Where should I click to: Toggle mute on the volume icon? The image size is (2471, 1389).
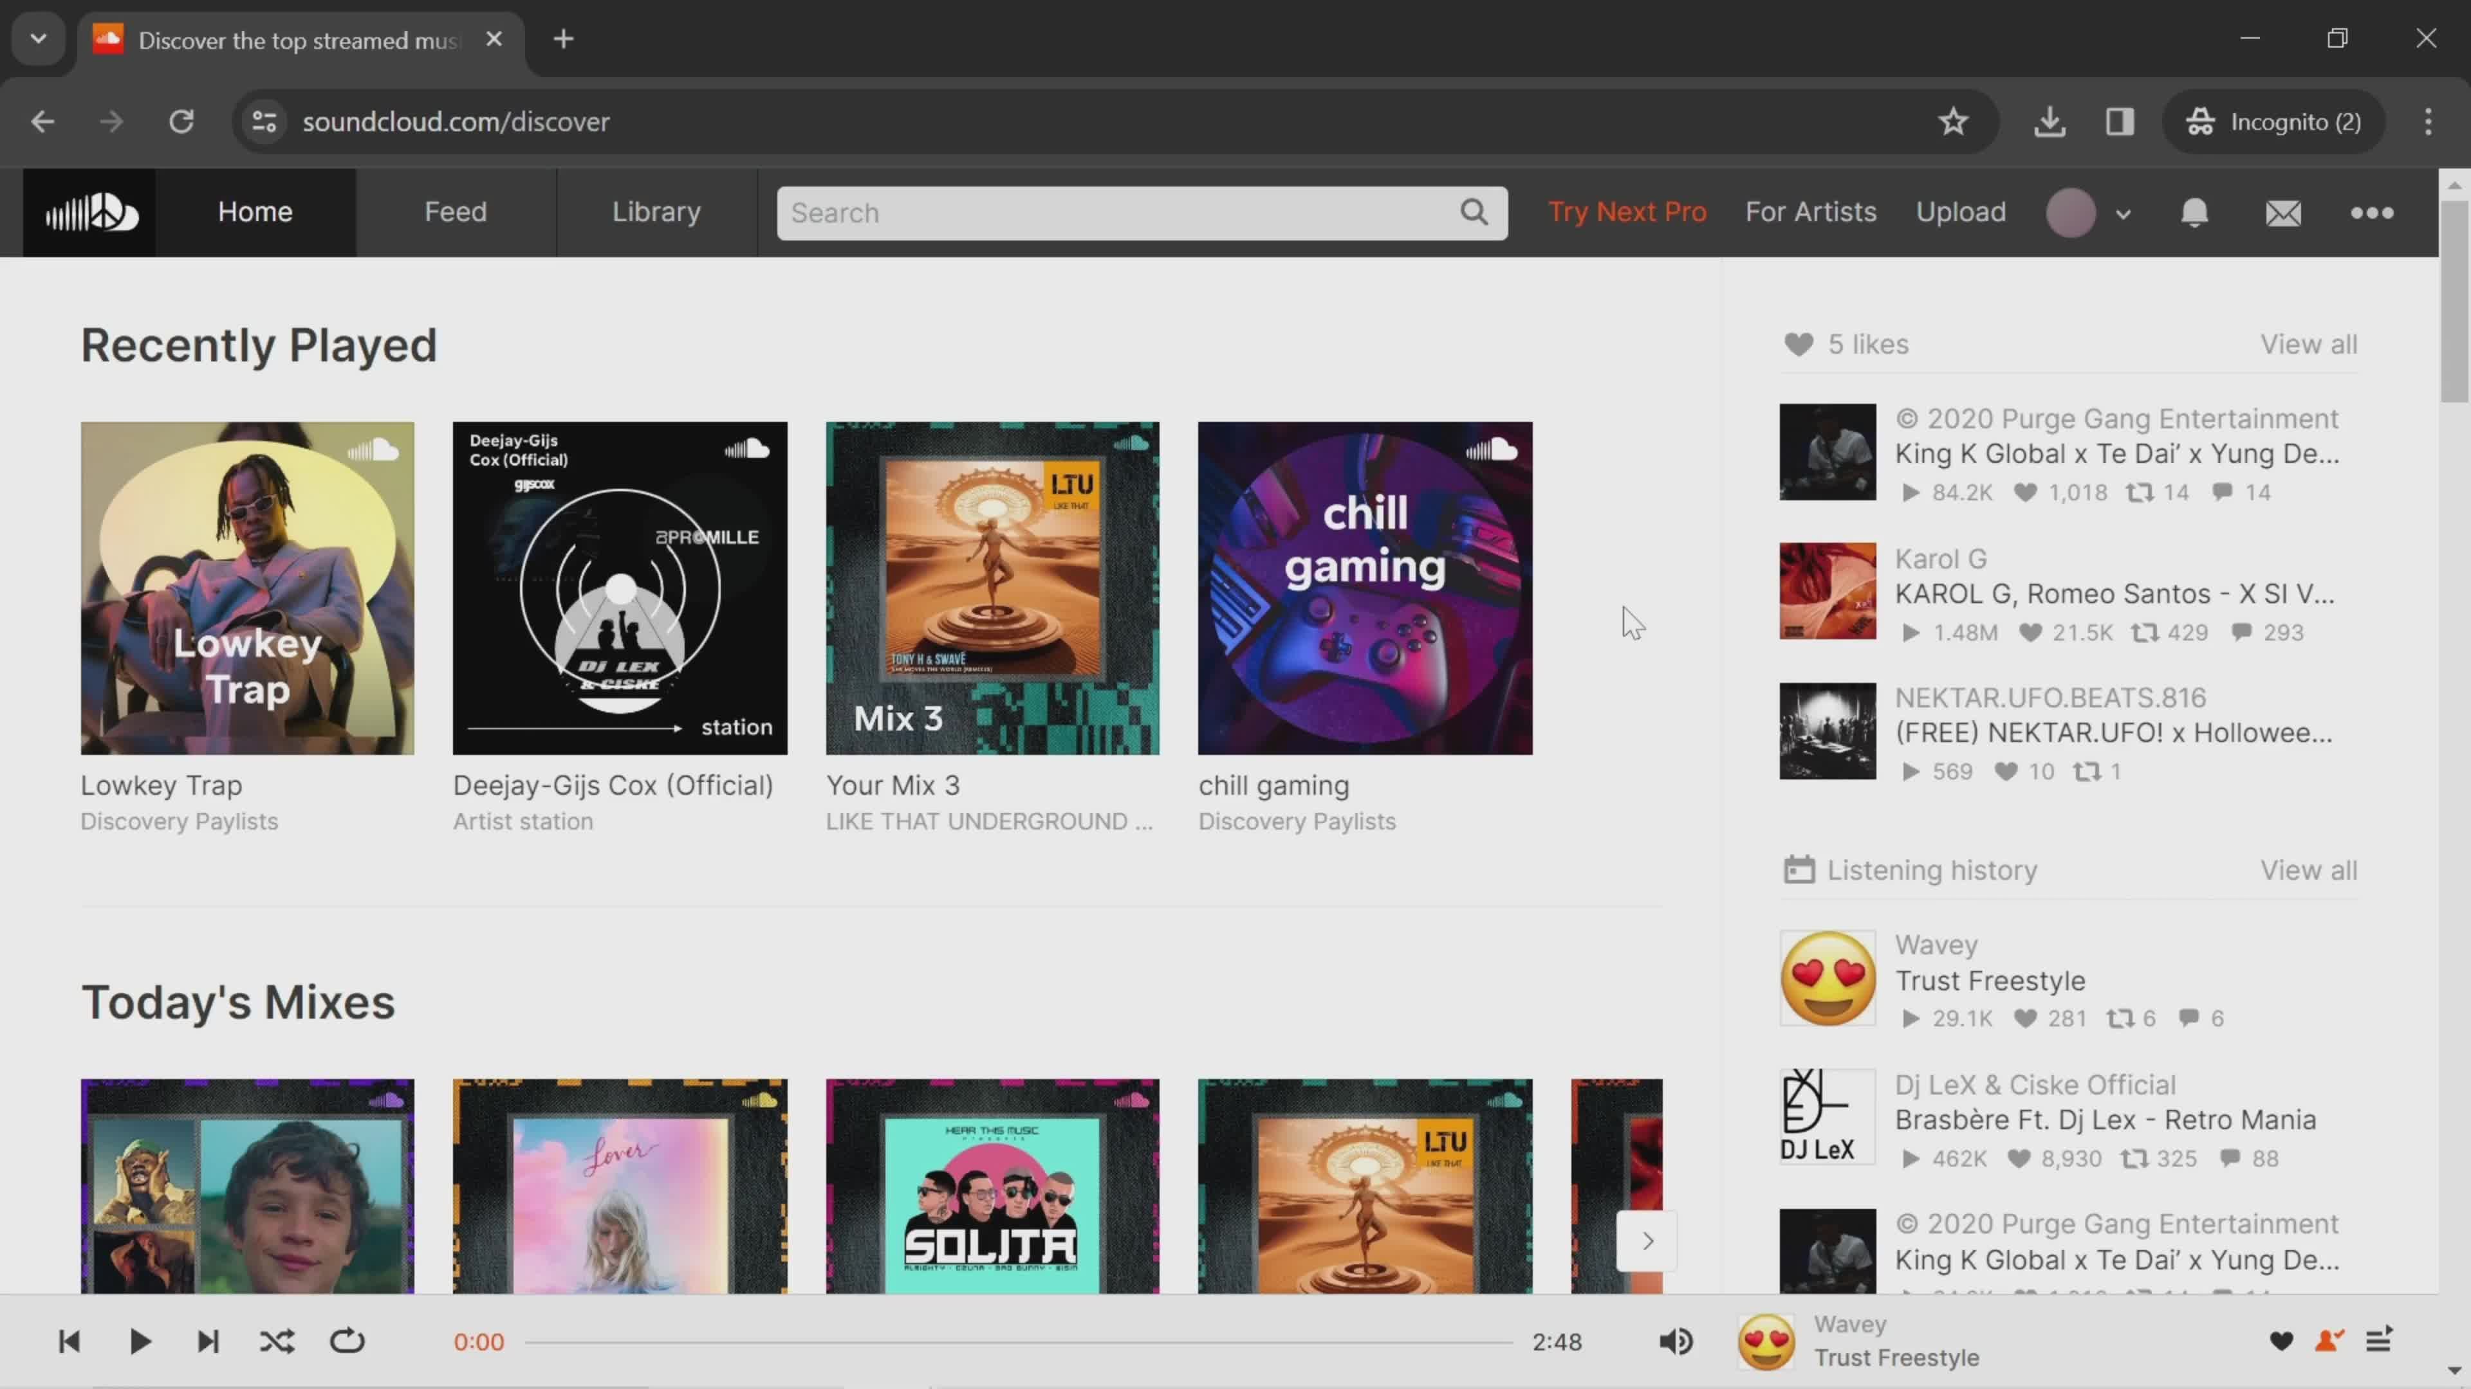point(1677,1341)
